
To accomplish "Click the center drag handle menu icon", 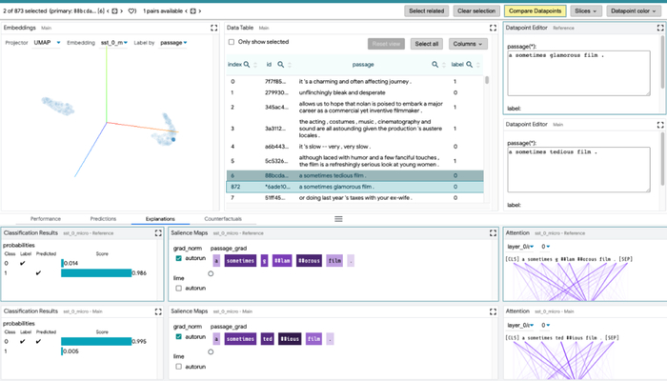I will [x=338, y=219].
